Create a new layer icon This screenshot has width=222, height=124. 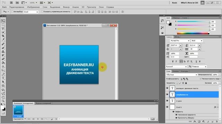click(x=212, y=122)
